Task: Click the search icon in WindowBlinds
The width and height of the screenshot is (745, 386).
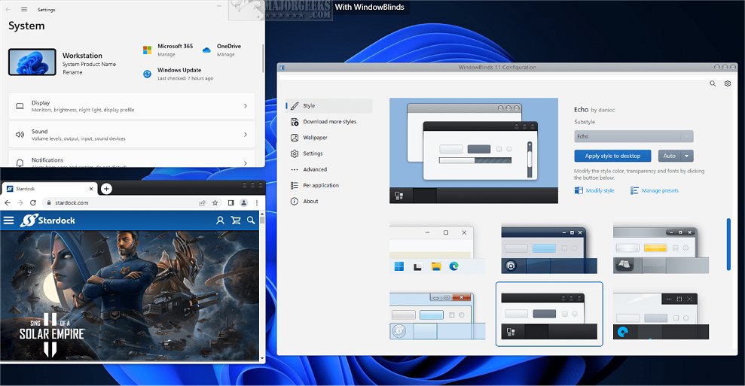Action: [713, 84]
